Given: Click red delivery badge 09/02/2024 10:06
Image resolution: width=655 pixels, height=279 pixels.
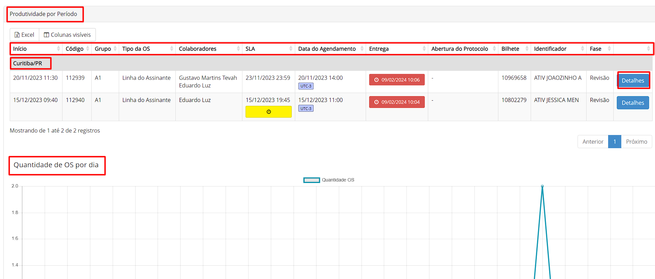Looking at the screenshot, I should (x=397, y=80).
